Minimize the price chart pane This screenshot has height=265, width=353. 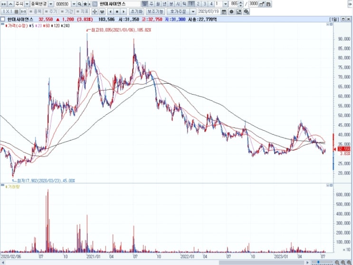click(328, 24)
